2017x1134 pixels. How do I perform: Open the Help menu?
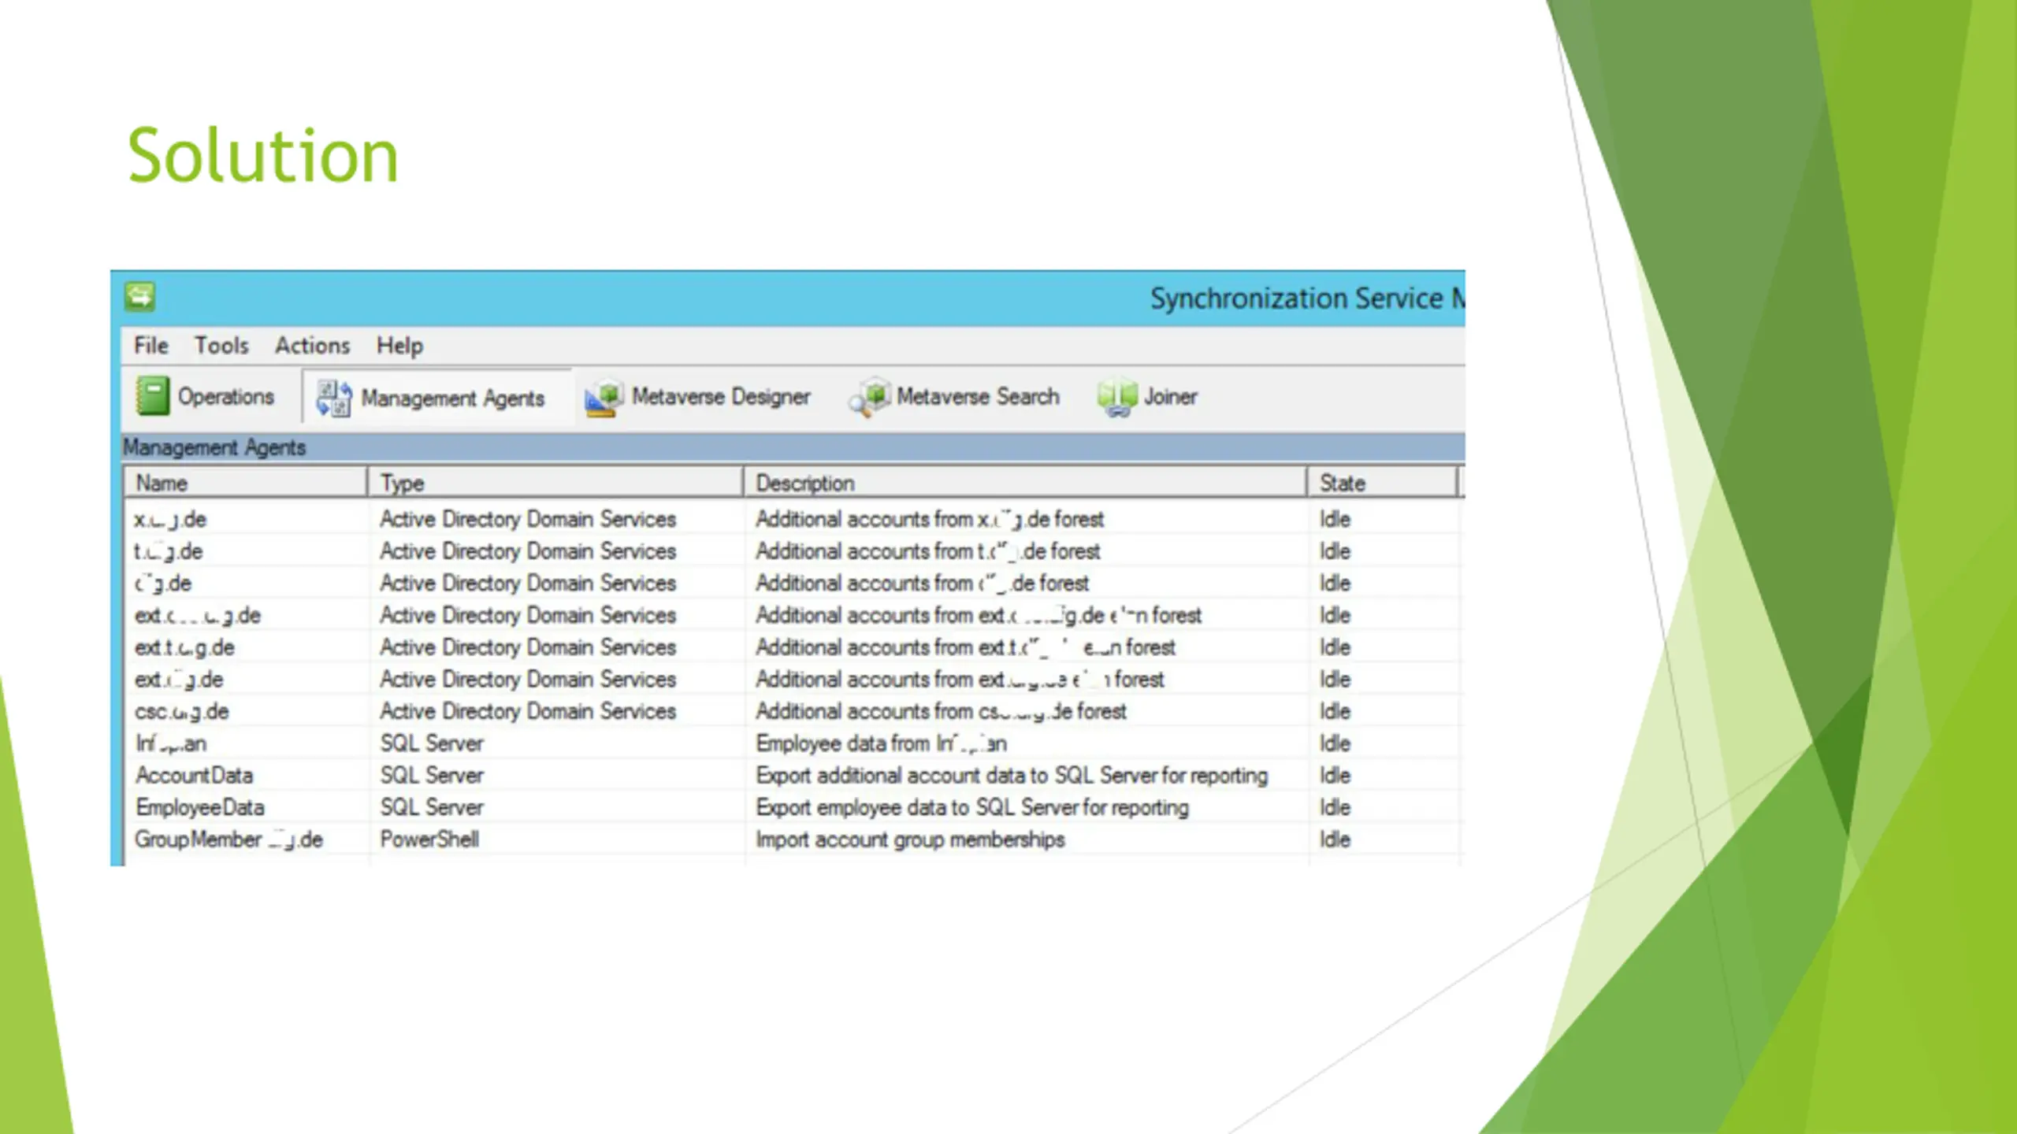pos(399,346)
